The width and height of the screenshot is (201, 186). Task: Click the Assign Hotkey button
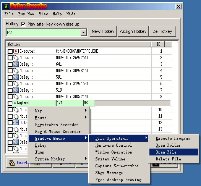pos(133,31)
